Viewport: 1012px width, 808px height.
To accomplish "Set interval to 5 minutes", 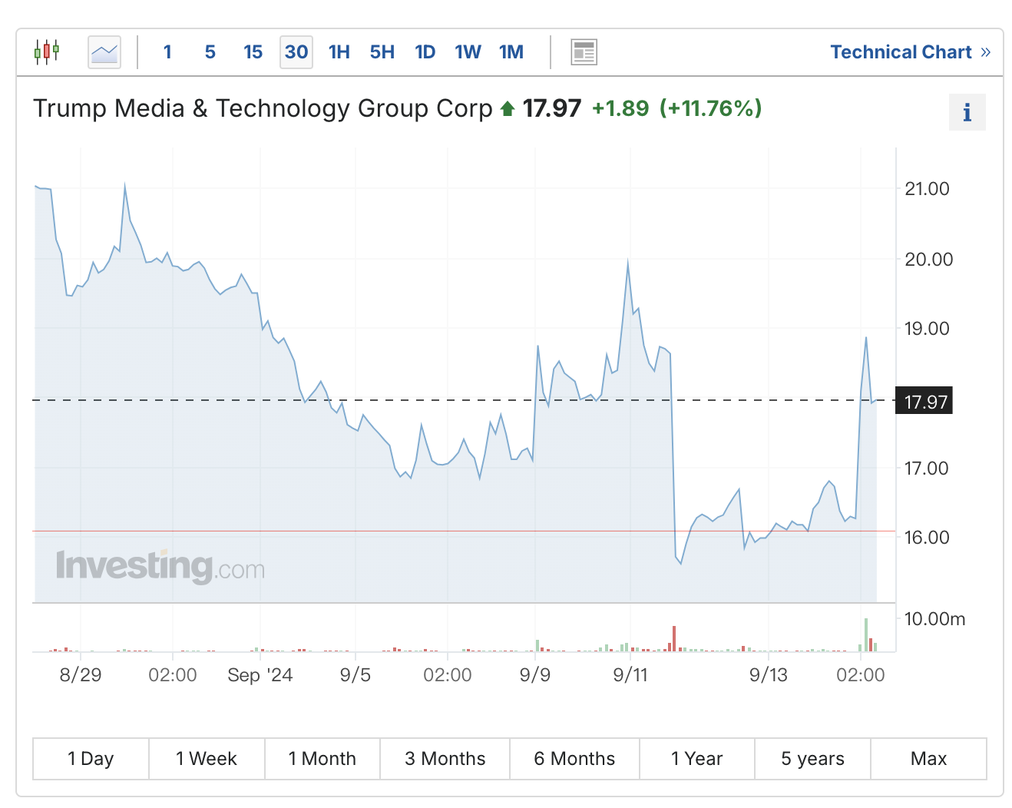I will pos(210,52).
